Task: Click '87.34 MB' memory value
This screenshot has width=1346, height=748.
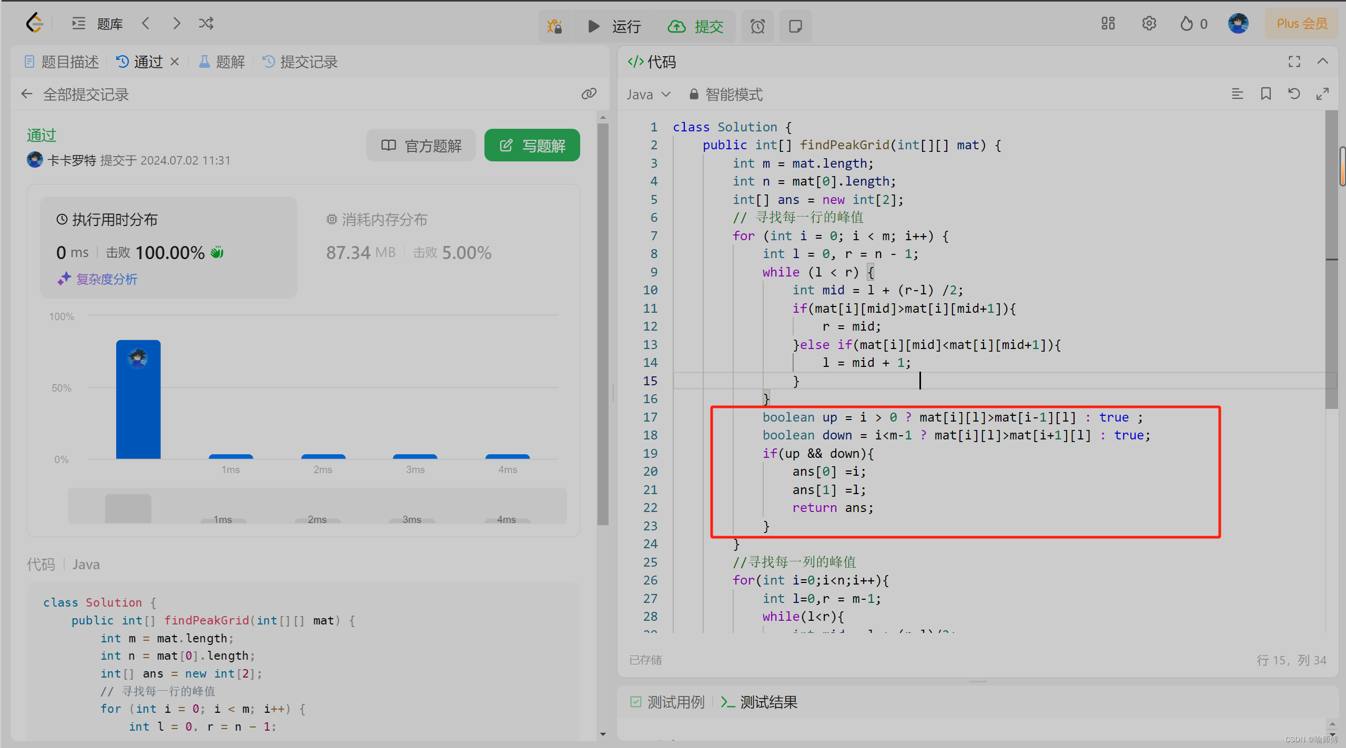Action: point(360,253)
